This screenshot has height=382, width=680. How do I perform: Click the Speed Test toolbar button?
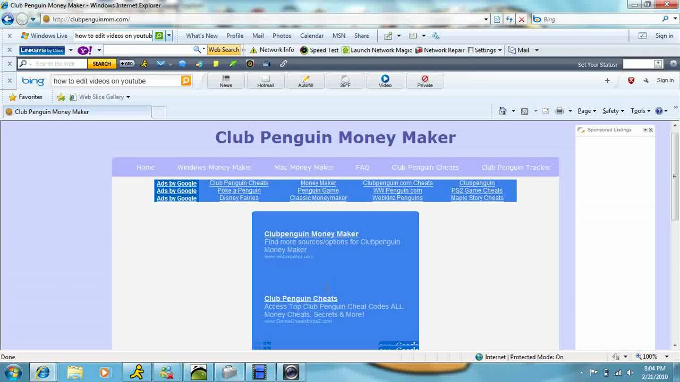(x=319, y=50)
